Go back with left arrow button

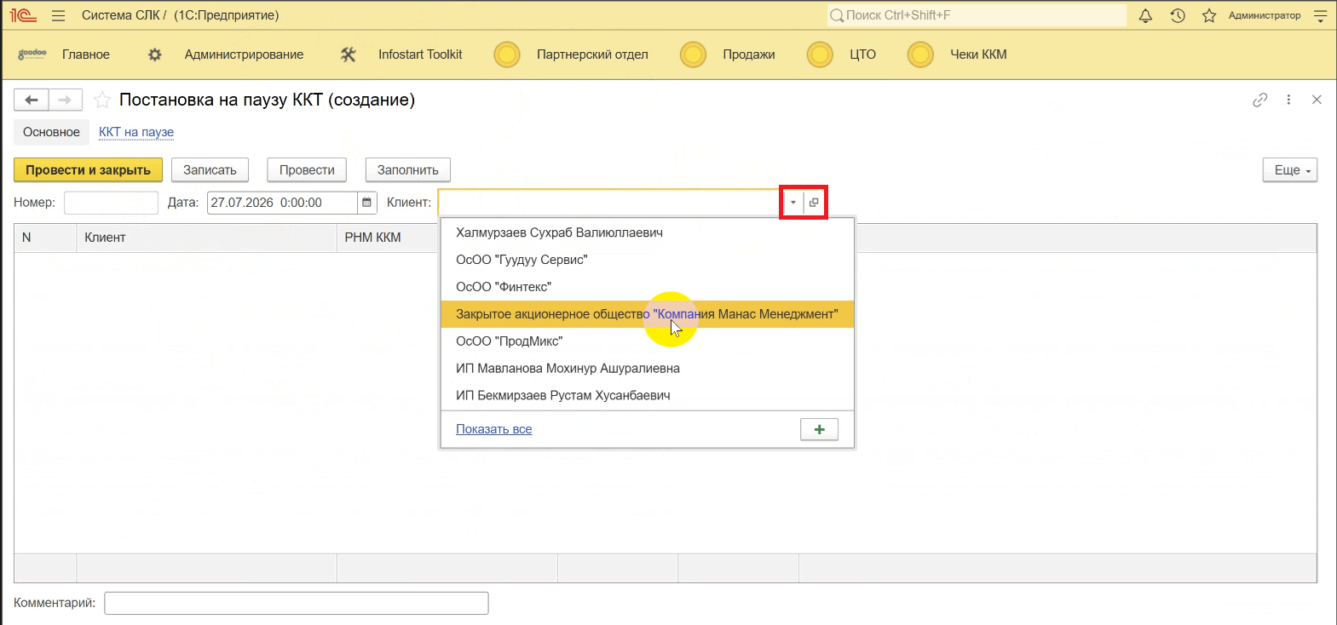(32, 100)
